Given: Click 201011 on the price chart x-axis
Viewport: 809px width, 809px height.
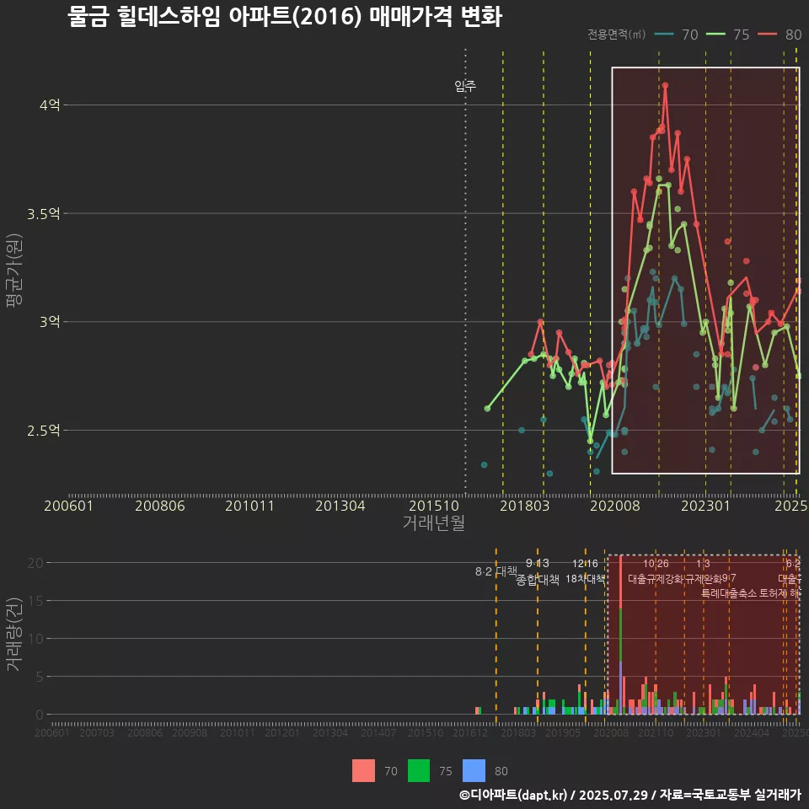Looking at the screenshot, I should pyautogui.click(x=249, y=506).
